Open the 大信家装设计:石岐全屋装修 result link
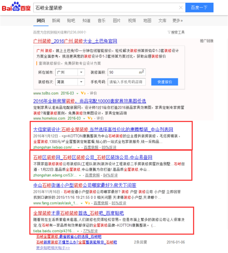Viewport: 228px width, 253px height. click(103, 129)
